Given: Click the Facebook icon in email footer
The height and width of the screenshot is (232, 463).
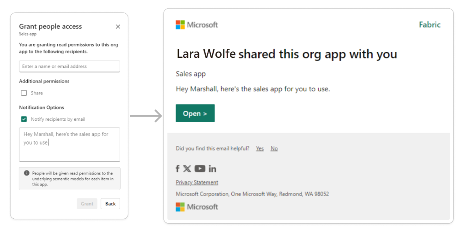Looking at the screenshot, I should [178, 169].
